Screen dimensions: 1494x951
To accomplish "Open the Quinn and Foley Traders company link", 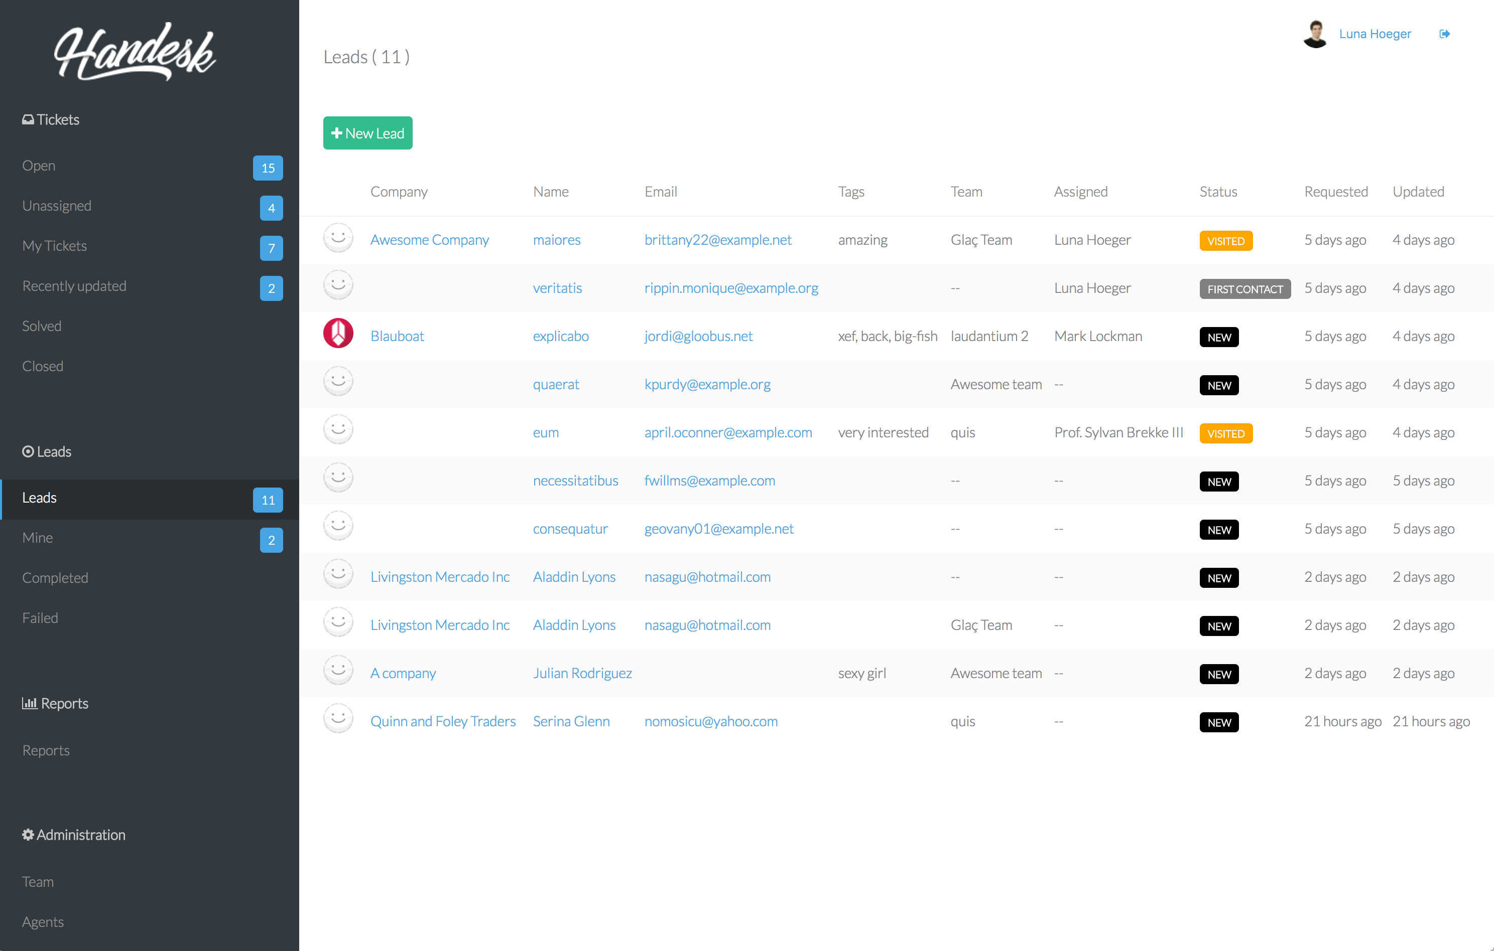I will tap(443, 722).
